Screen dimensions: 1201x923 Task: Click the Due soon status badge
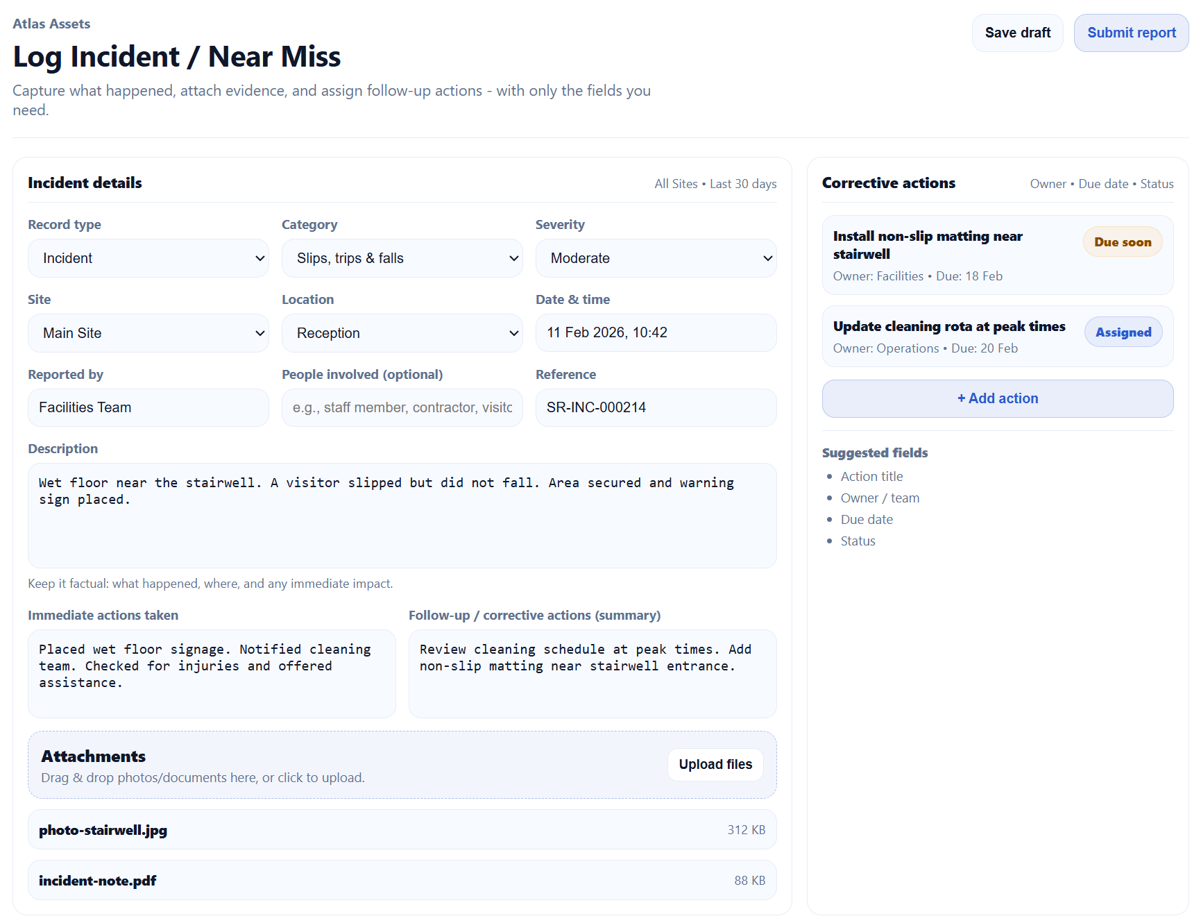(x=1122, y=242)
